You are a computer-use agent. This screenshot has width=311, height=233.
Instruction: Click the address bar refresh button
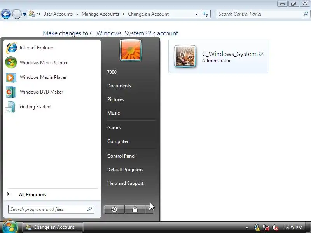206,14
